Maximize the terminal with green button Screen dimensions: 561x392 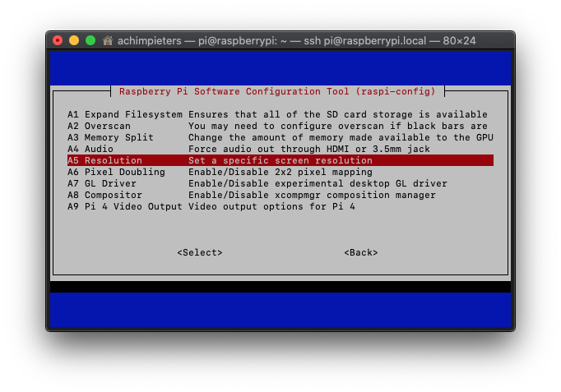pyautogui.click(x=90, y=40)
